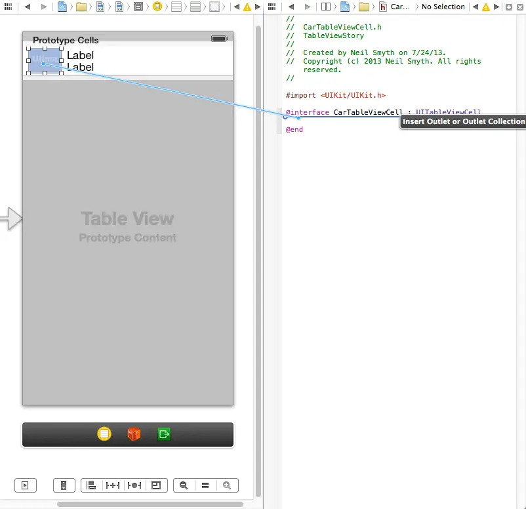Click the Table View Controller breadcrumb icon
This screenshot has height=509, width=526.
click(x=157, y=7)
